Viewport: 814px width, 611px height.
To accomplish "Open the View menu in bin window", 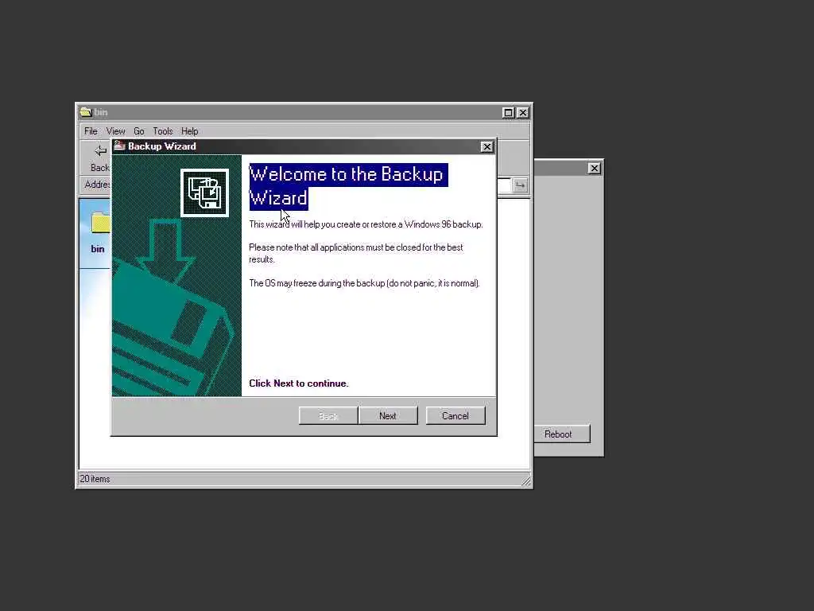I will (x=115, y=131).
